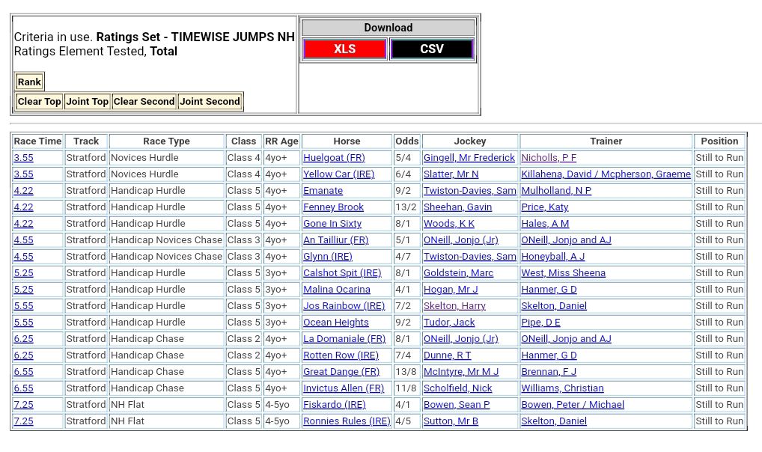Image resolution: width=762 pixels, height=452 pixels.
Task: Choose the Joint Top filter
Action: (x=87, y=102)
